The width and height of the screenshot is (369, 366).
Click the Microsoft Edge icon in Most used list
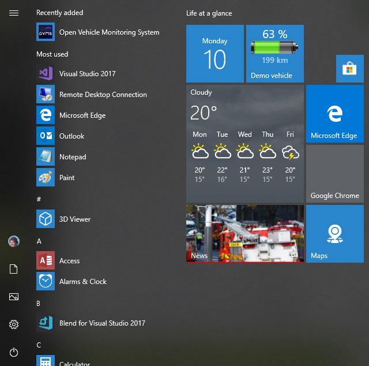point(46,115)
